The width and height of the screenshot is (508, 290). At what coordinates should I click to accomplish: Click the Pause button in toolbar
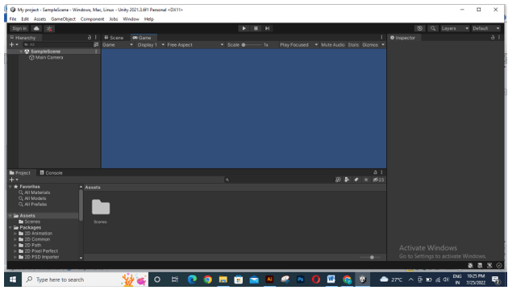click(256, 28)
